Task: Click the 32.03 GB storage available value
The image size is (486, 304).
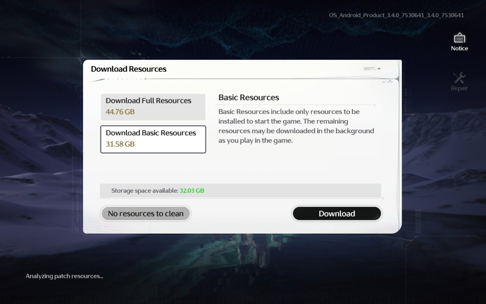Action: coord(192,190)
